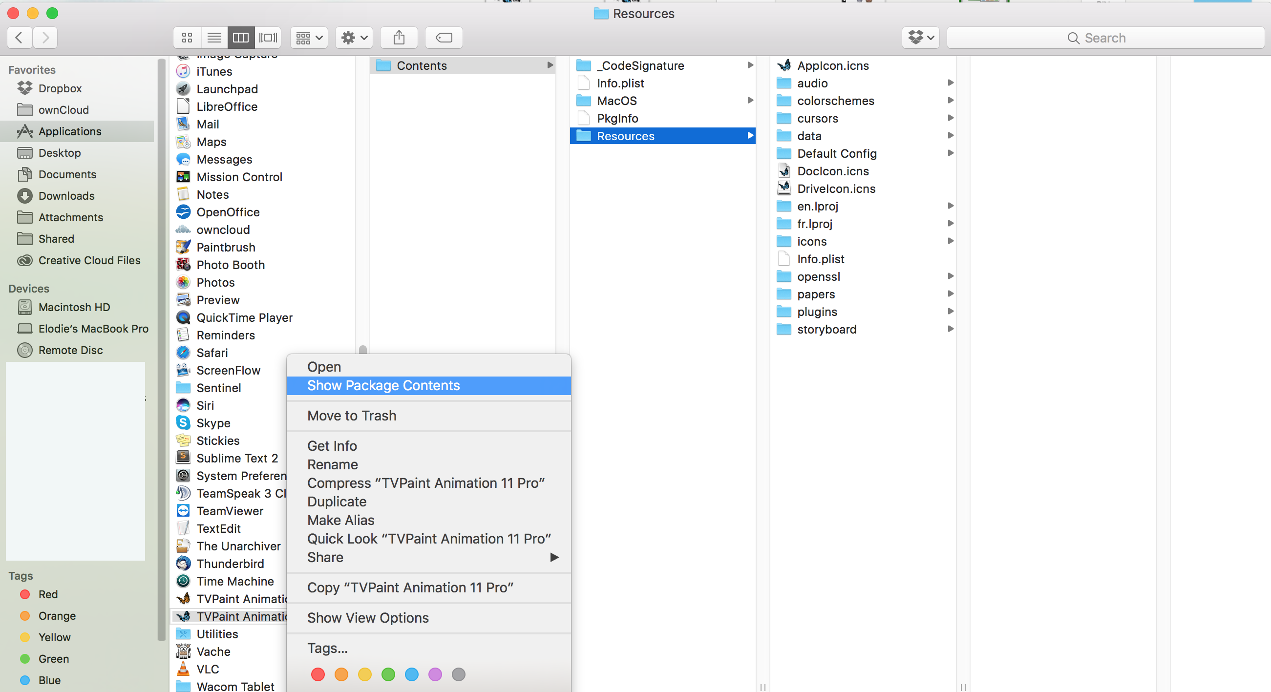The image size is (1271, 692).
Task: Open Downloads from the sidebar
Action: tap(77, 196)
